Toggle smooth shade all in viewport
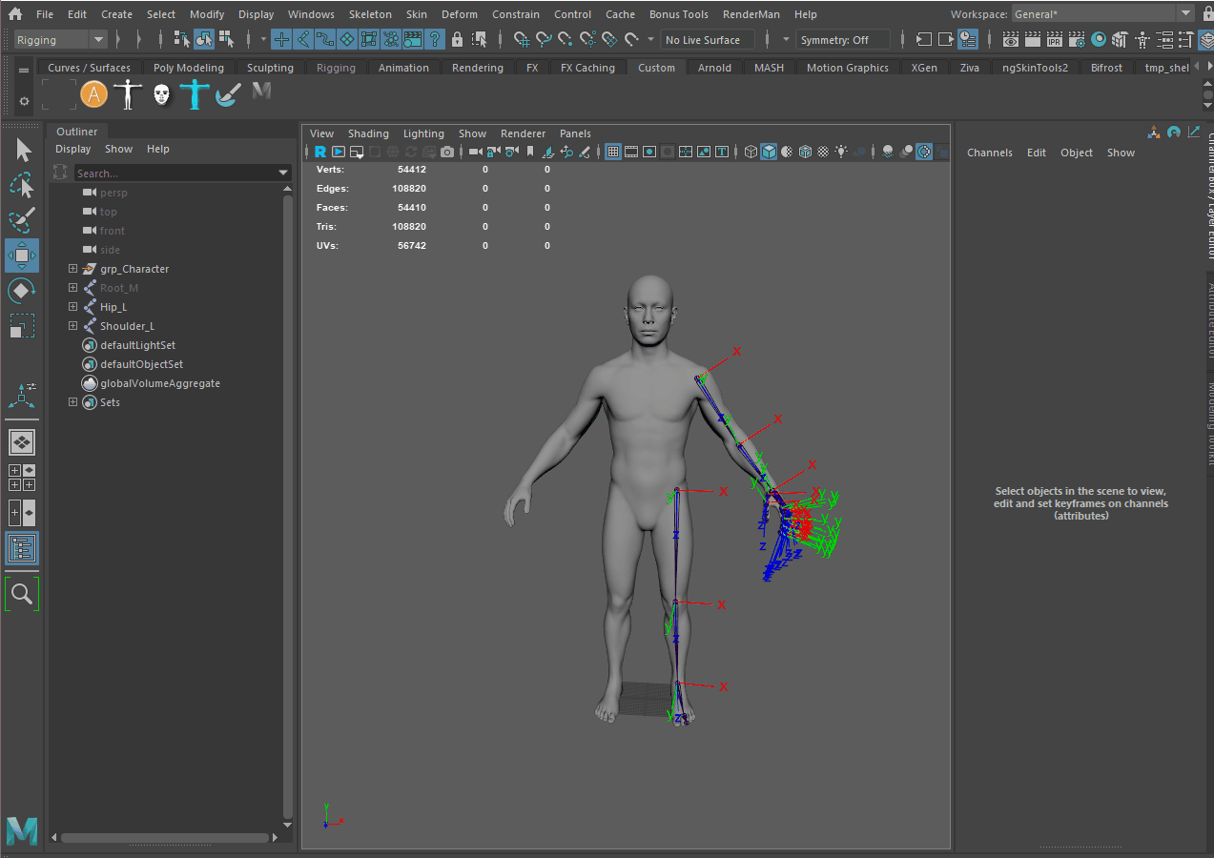1214x858 pixels. tap(769, 152)
